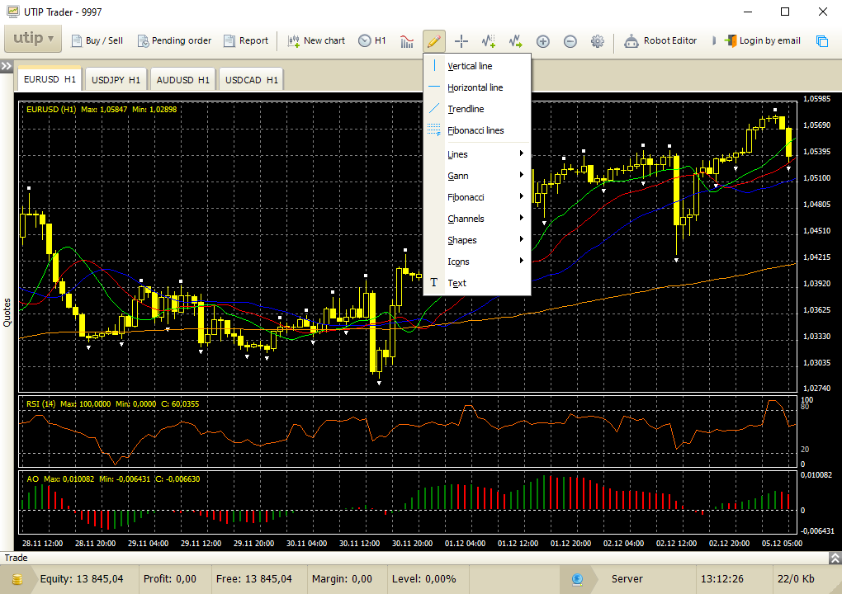This screenshot has width=842, height=594.
Task: Expand the Trade panel with chevron
Action: click(835, 559)
